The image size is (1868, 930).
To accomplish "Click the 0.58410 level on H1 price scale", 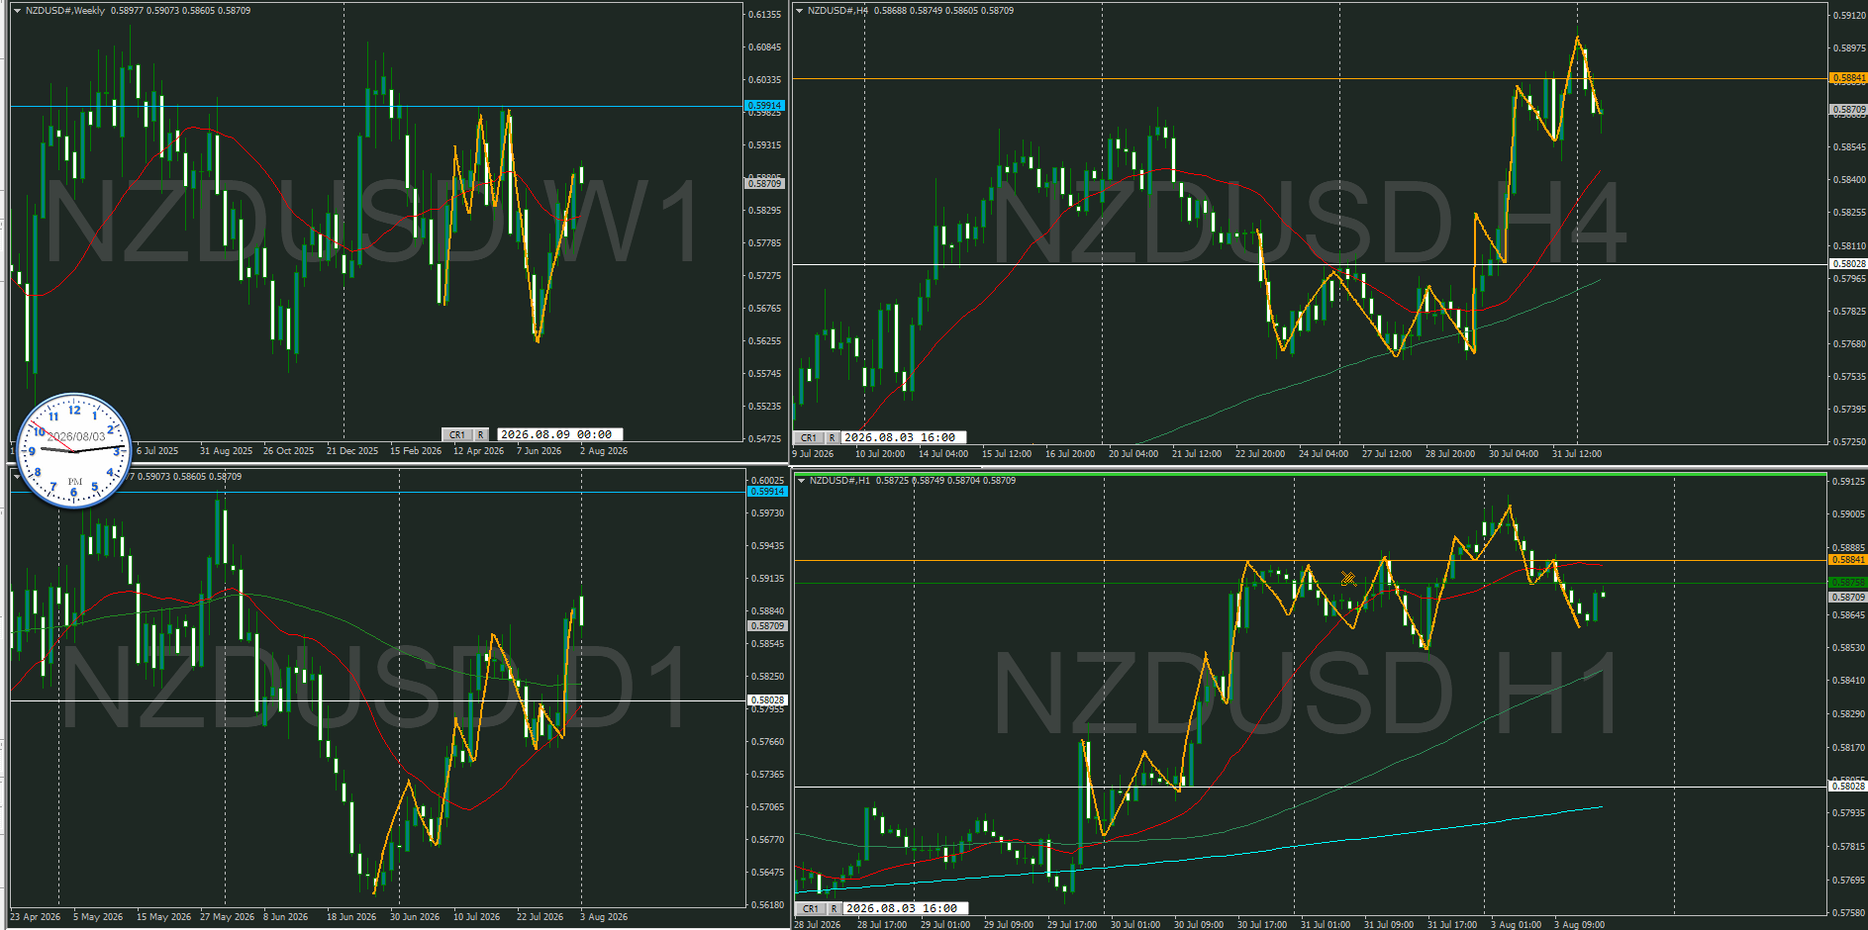I will click(x=1849, y=681).
